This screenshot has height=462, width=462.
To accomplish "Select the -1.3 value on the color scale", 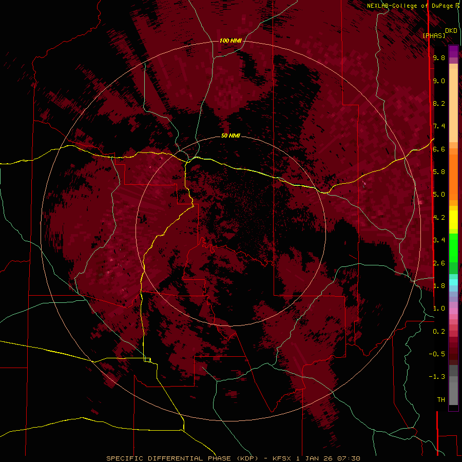I will tap(437, 377).
